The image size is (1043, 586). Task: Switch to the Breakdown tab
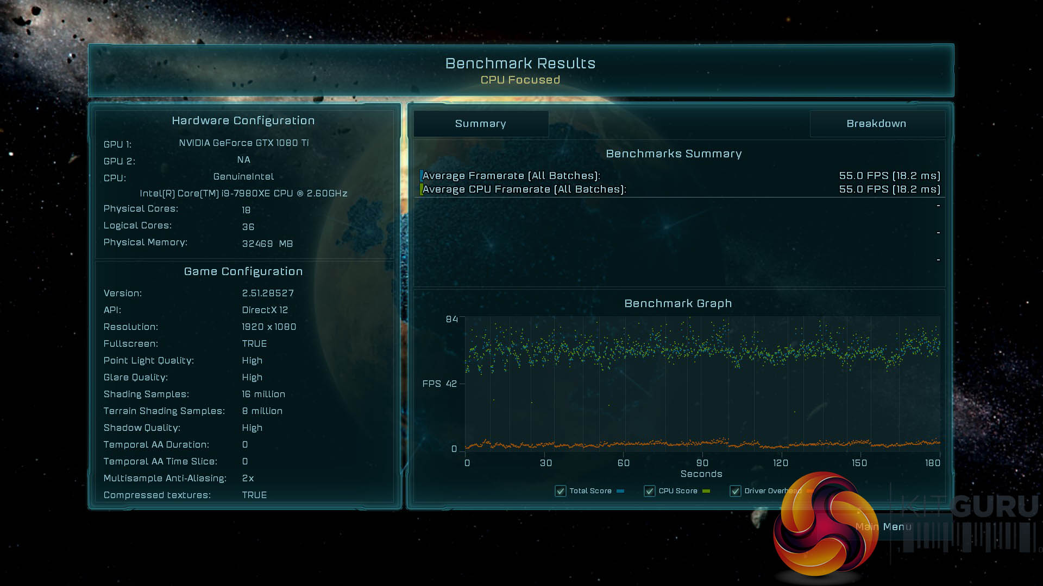pyautogui.click(x=876, y=124)
